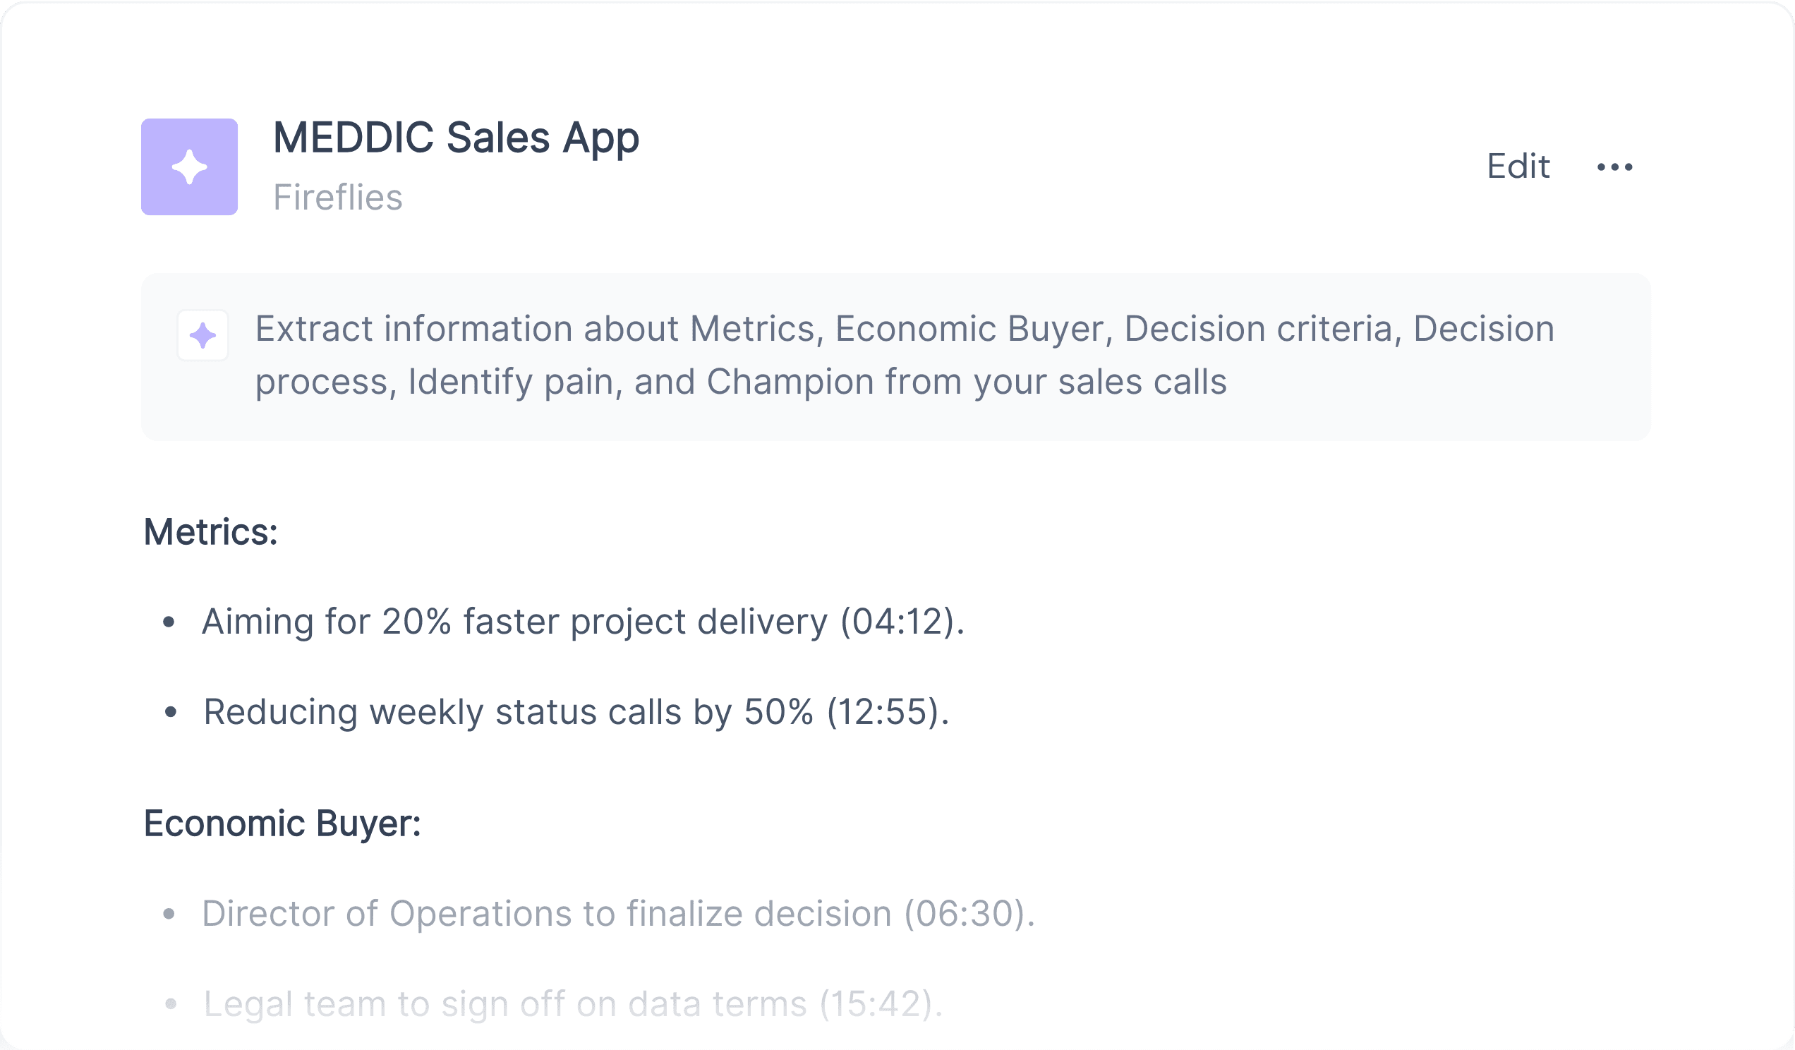Click the Champion from your sales calls text

pyautogui.click(x=967, y=382)
